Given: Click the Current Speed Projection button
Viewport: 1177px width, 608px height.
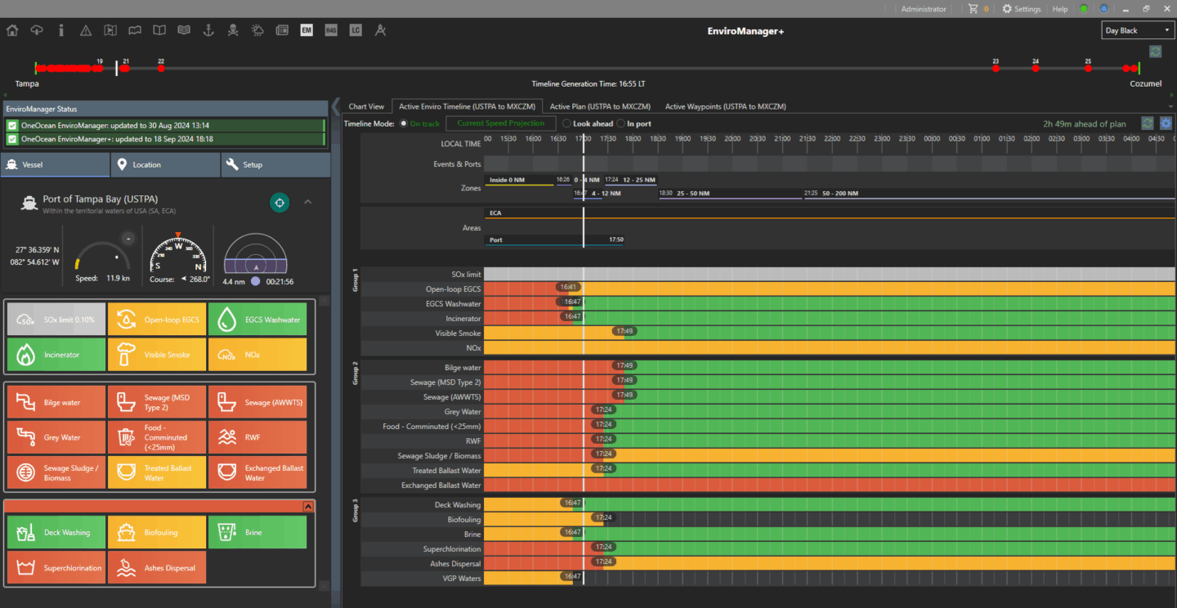Looking at the screenshot, I should [x=500, y=123].
